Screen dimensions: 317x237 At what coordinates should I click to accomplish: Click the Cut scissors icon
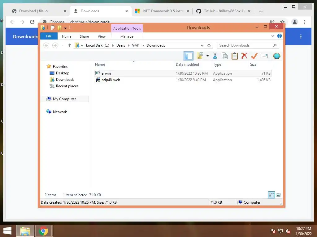215,56
